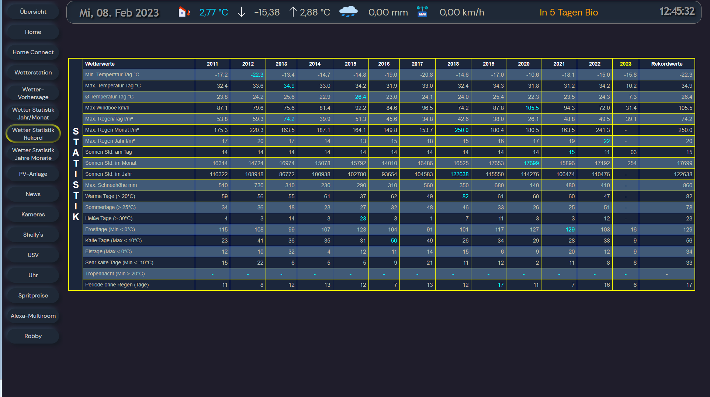Click the highlighted 2023 column header
Screen dimensions: 710x397
(x=626, y=64)
